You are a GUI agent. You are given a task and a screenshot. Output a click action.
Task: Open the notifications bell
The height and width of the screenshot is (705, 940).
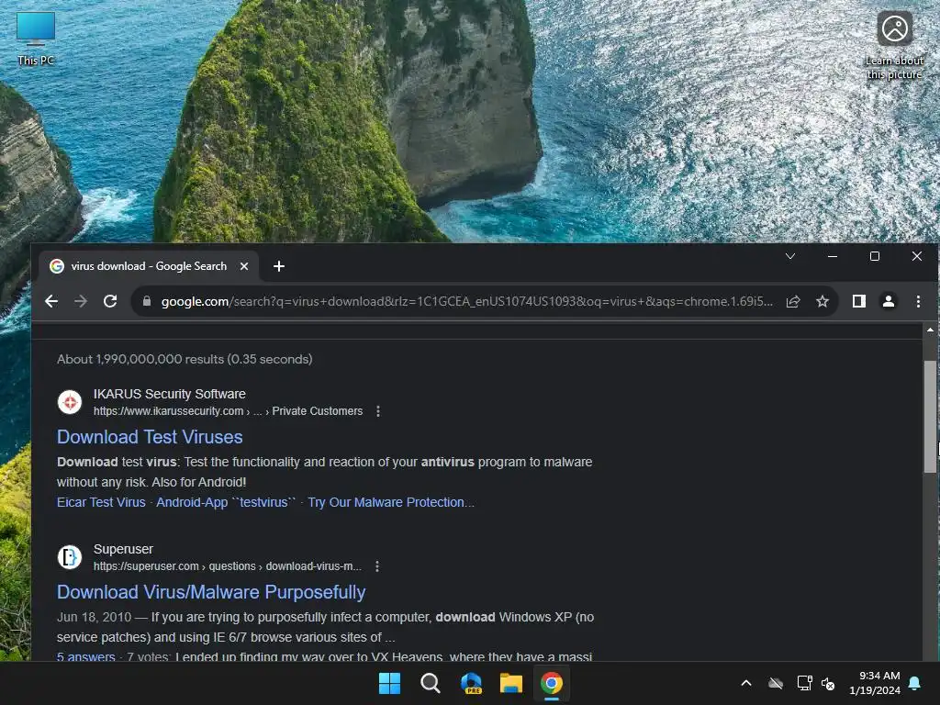[915, 683]
